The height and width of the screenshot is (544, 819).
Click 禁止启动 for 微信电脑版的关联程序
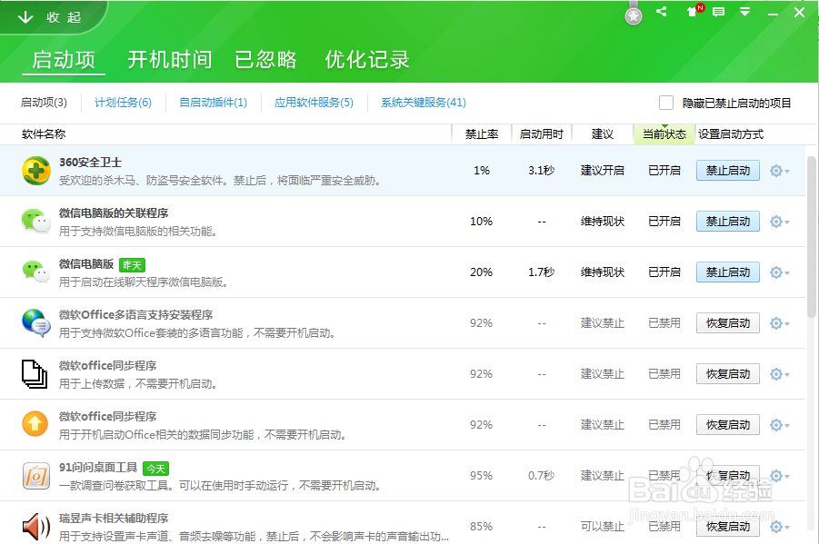[x=727, y=222]
